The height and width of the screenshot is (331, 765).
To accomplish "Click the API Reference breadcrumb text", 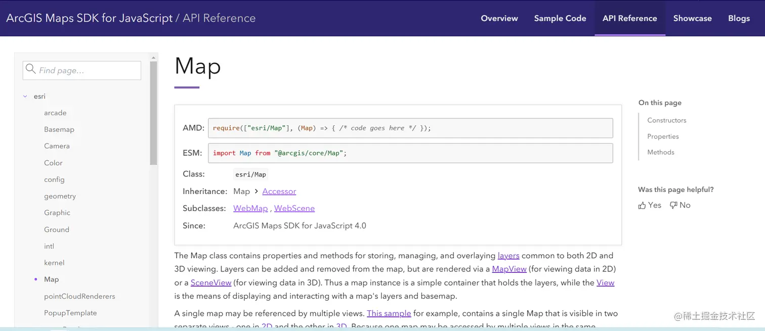I will coord(219,18).
